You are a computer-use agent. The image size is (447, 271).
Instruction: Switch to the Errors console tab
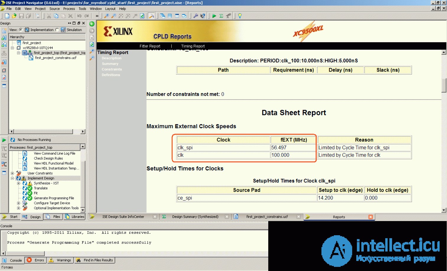(36, 260)
